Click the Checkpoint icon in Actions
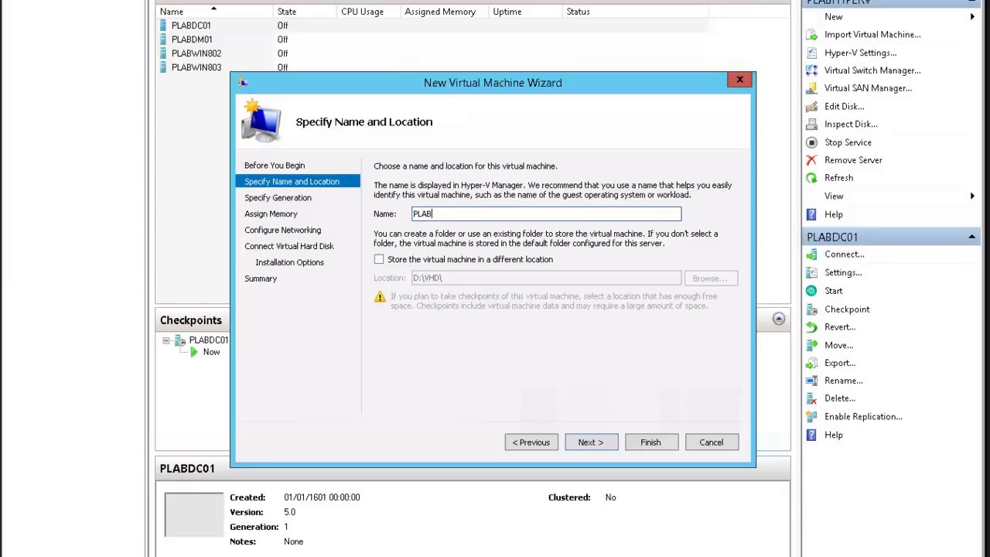 point(811,309)
